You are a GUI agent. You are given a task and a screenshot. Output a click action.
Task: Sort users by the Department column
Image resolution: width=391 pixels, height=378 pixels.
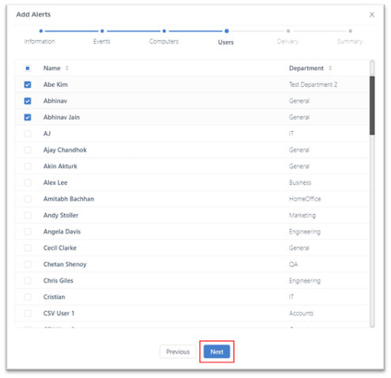pyautogui.click(x=330, y=68)
